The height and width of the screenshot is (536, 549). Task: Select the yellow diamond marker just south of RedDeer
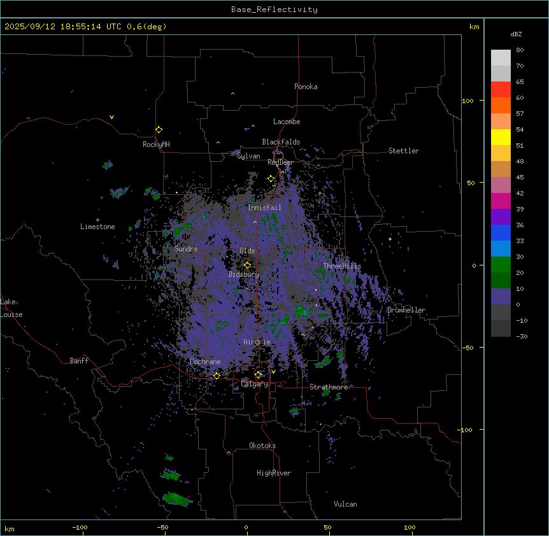click(x=271, y=179)
